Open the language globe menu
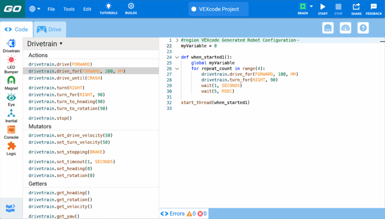 (35, 9)
